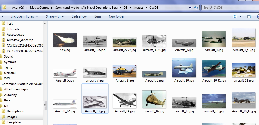The image size is (259, 125).
Task: Select the aircraft_18.jpg thumbnail
Action: 214,101
